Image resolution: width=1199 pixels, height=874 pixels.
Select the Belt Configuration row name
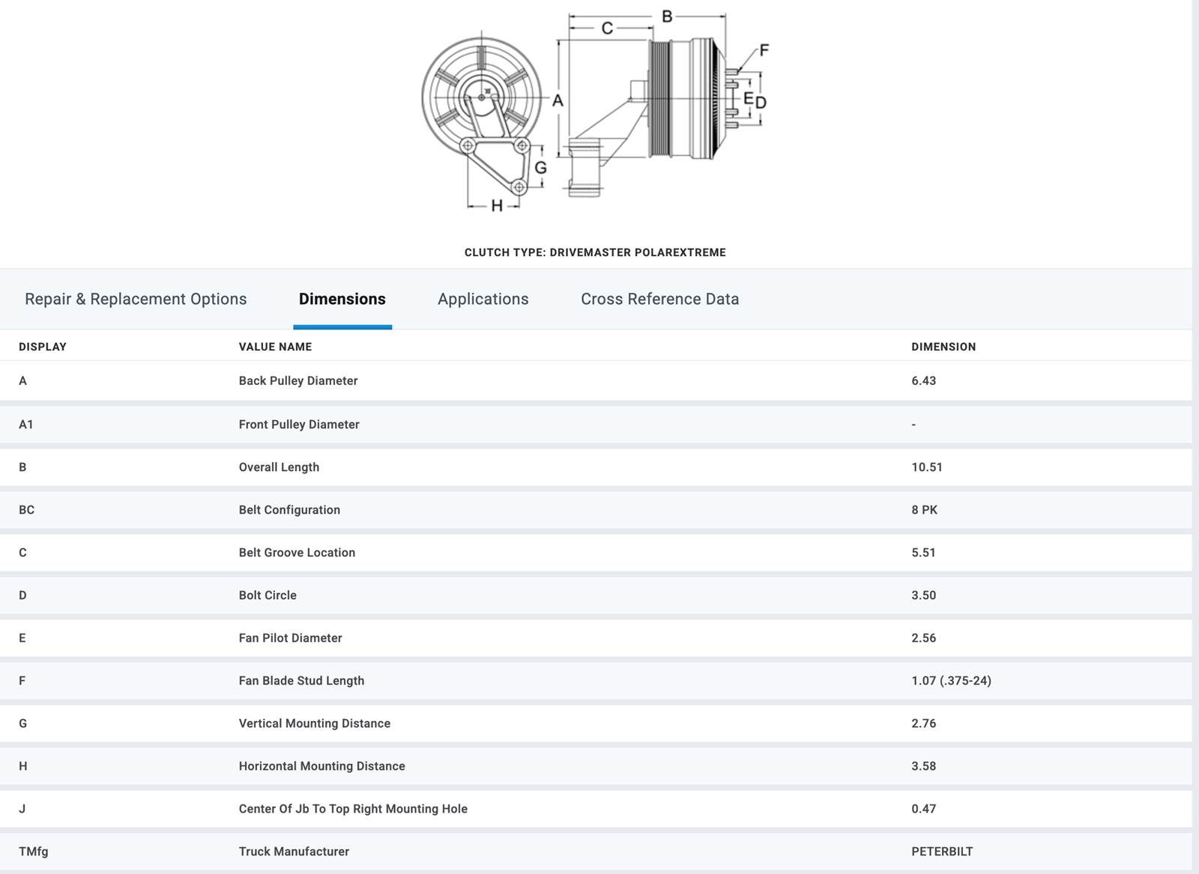click(289, 509)
